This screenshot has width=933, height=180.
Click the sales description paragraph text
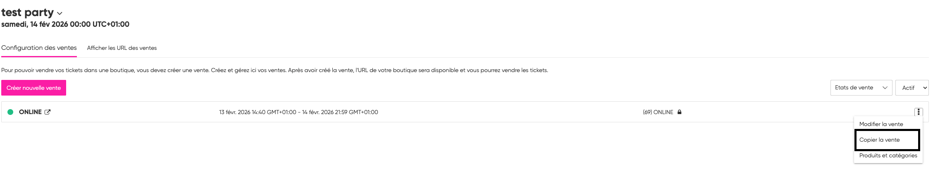(x=274, y=70)
